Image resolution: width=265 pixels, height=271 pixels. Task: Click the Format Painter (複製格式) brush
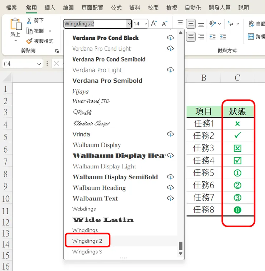29,41
